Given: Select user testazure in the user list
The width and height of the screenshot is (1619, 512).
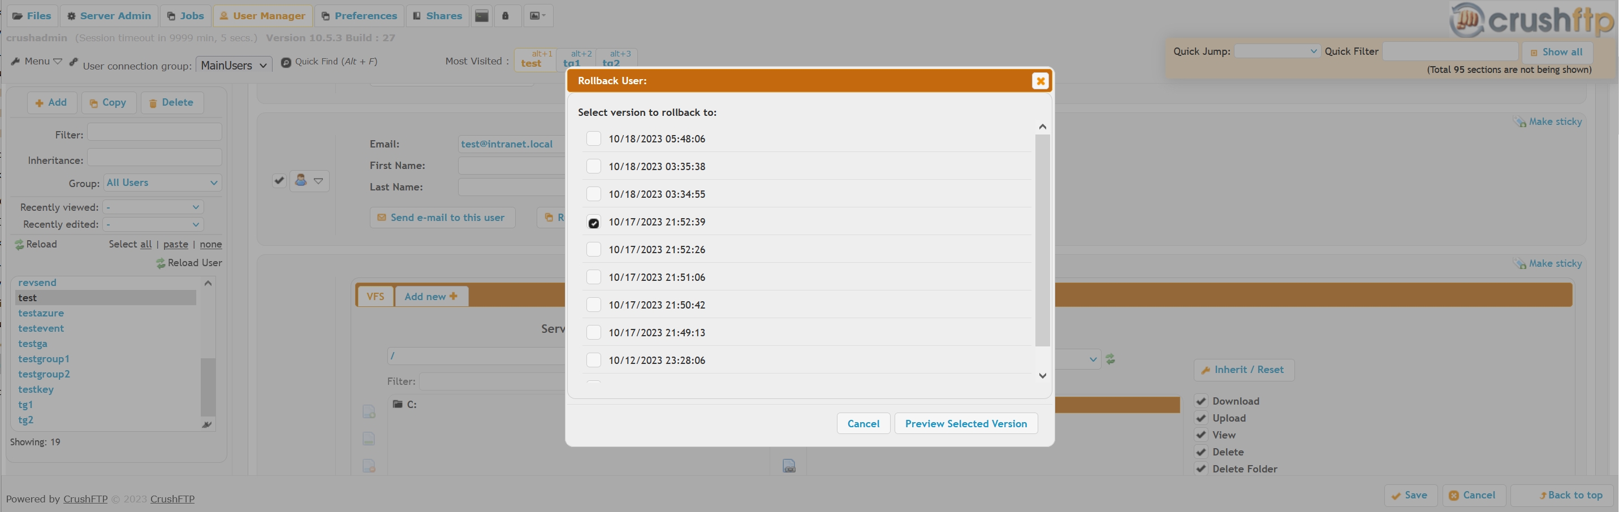Looking at the screenshot, I should (x=41, y=313).
